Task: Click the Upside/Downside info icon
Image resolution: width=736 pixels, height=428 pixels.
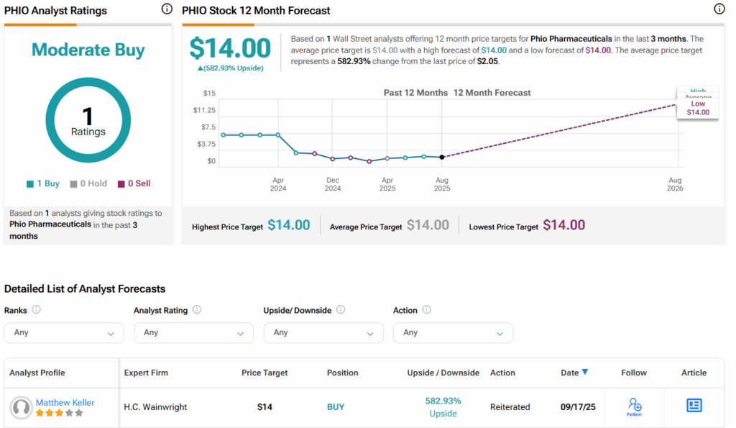Action: coord(341,310)
